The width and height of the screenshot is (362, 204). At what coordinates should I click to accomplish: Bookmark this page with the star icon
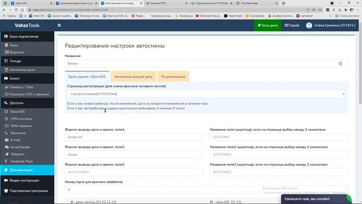tap(320, 10)
